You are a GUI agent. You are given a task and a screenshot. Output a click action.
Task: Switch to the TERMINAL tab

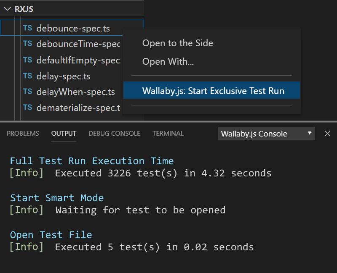(168, 134)
